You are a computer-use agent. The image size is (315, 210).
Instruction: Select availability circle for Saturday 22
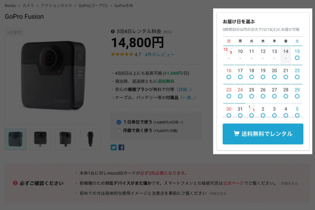[297, 77]
